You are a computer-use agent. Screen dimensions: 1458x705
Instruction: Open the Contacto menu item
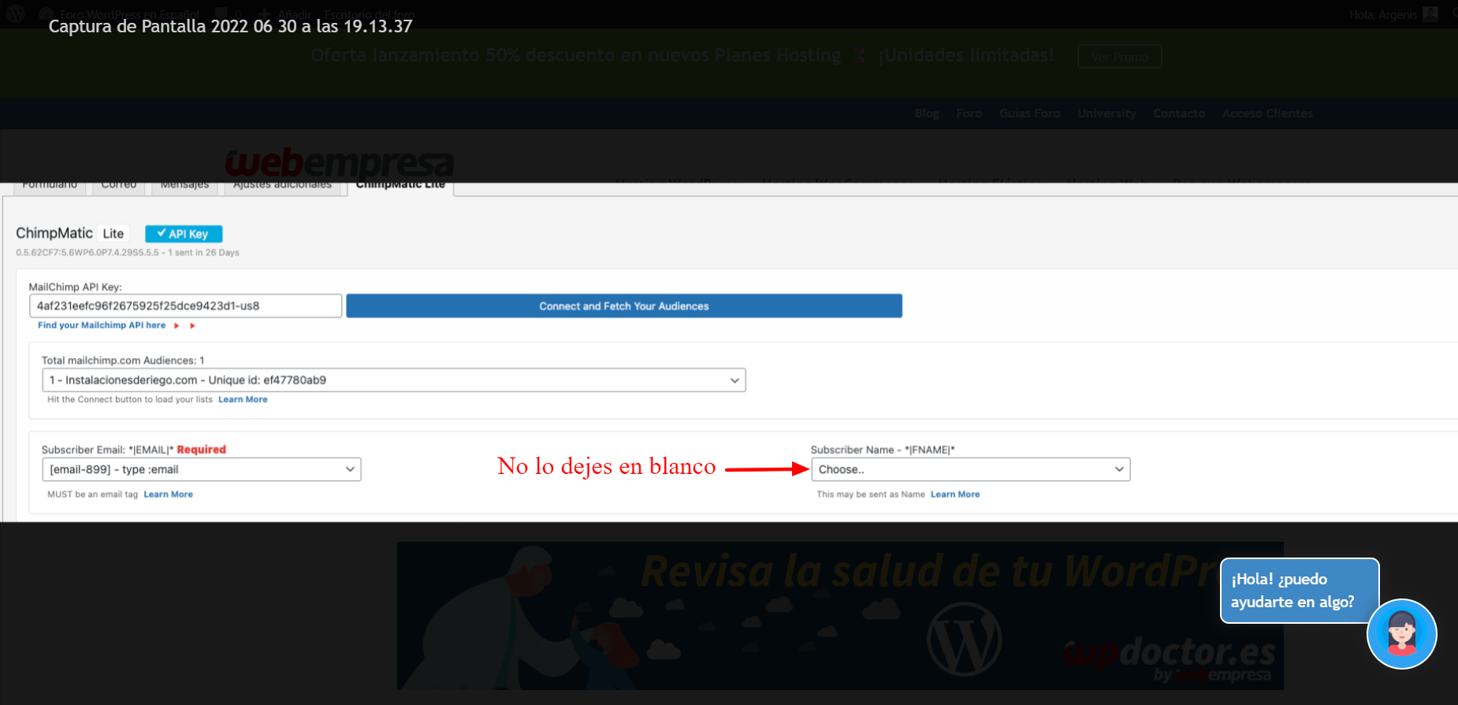pyautogui.click(x=1179, y=114)
